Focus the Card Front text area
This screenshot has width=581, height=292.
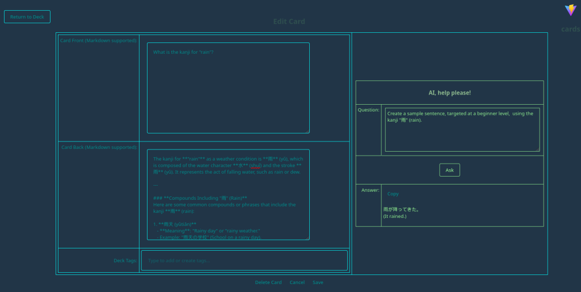[x=228, y=88]
